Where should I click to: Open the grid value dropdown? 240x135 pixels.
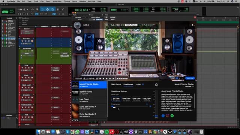point(127,10)
